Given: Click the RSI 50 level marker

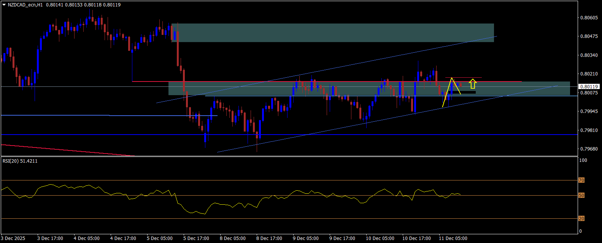Looking at the screenshot, I should (581, 196).
